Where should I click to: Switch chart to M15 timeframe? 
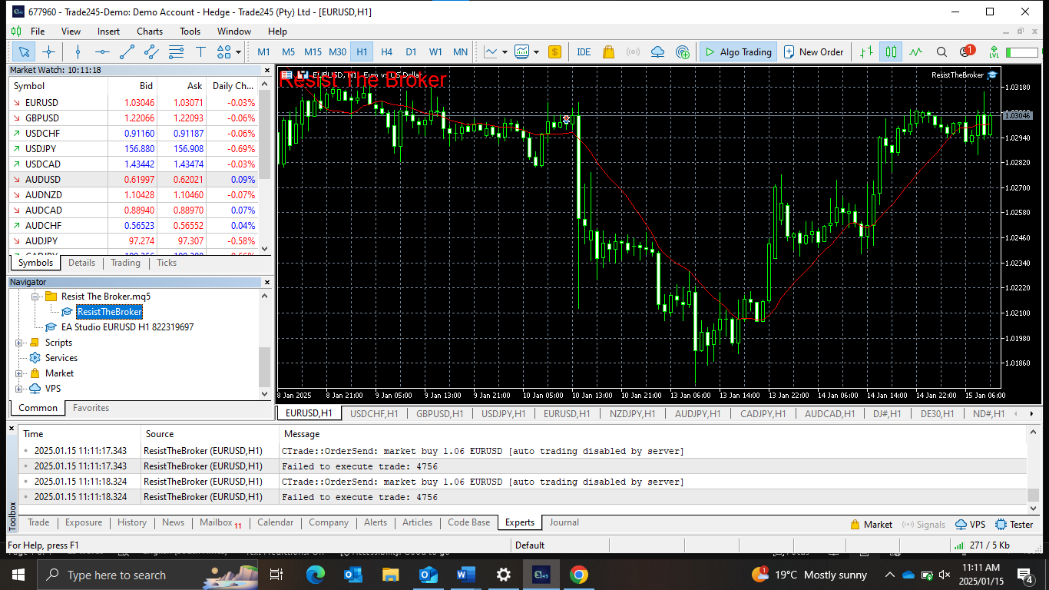[313, 52]
